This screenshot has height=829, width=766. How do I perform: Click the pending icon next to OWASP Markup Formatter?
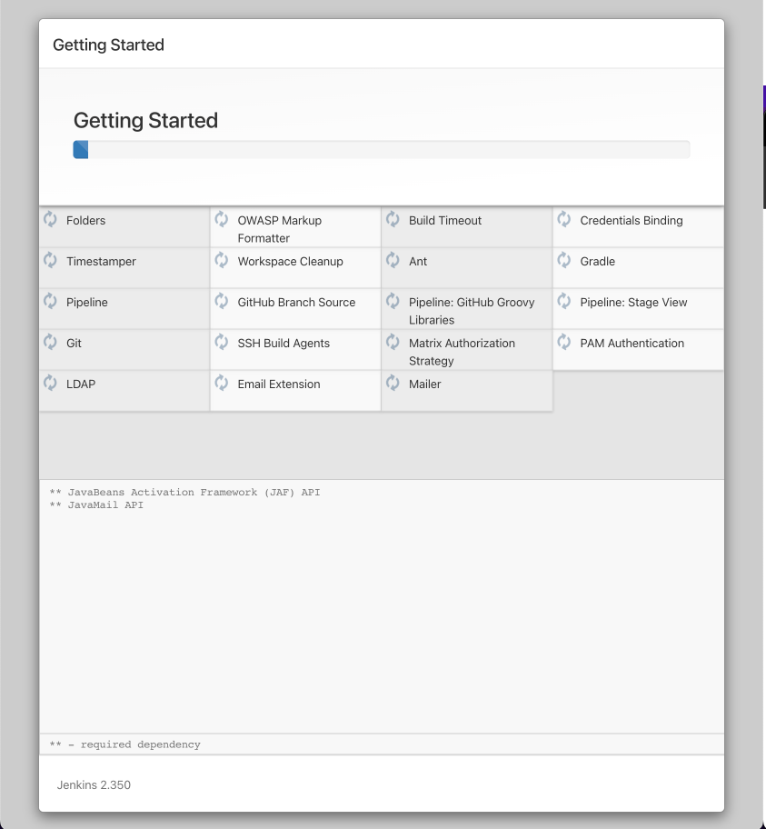[x=222, y=219]
